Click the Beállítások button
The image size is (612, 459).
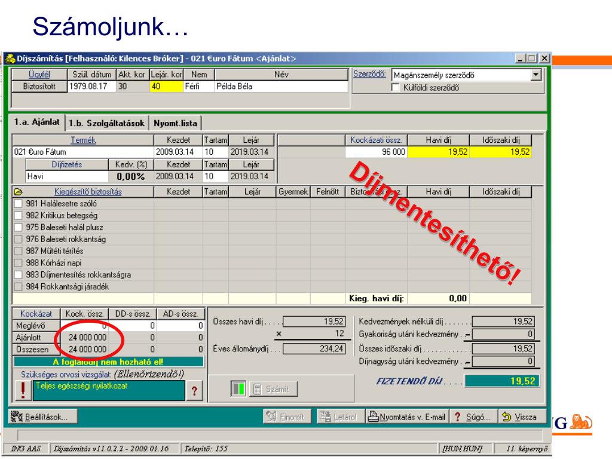(x=42, y=417)
